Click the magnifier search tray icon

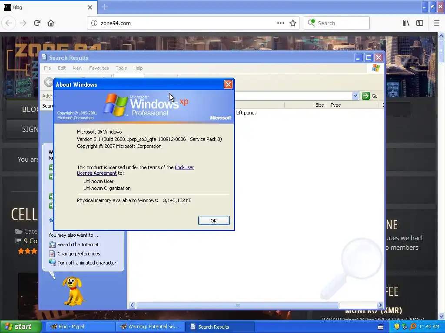click(413, 327)
